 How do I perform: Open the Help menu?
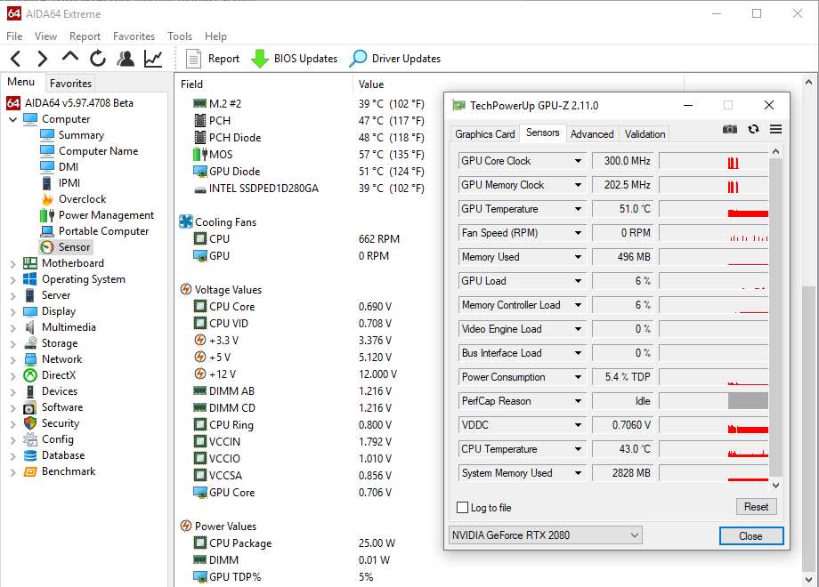(x=215, y=36)
